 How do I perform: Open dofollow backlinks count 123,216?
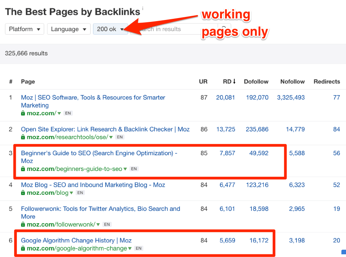[257, 185]
